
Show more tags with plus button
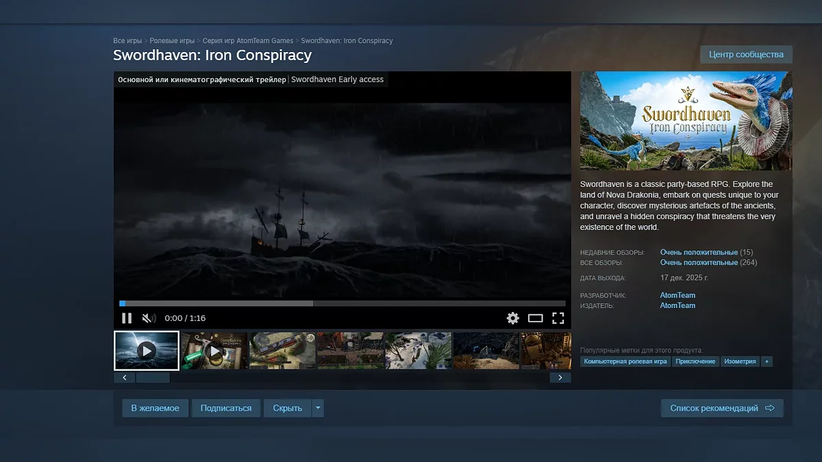point(767,361)
